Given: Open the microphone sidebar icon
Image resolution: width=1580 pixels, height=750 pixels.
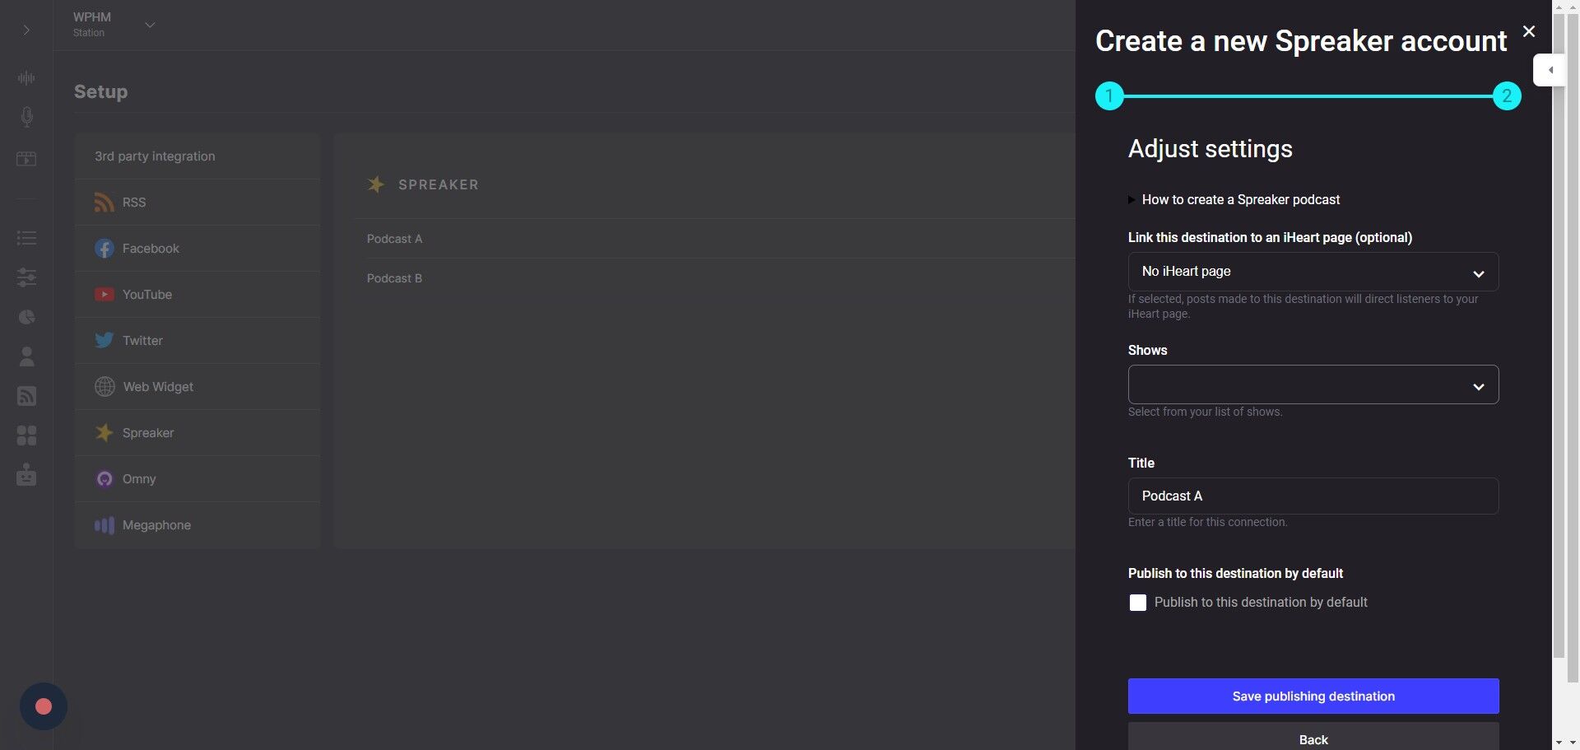Looking at the screenshot, I should coord(26,117).
